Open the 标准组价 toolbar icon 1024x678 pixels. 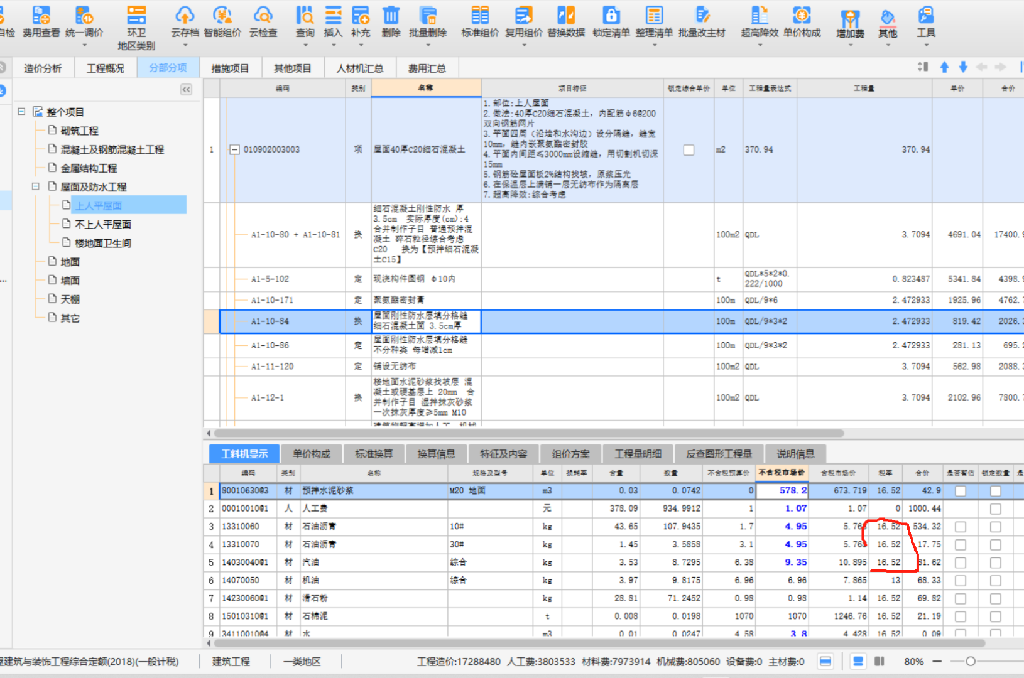480,21
